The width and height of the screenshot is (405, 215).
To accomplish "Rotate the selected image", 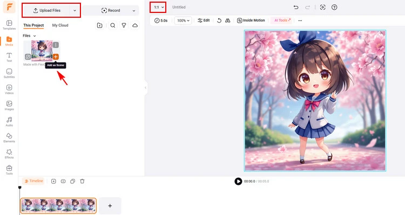I will click(x=219, y=20).
